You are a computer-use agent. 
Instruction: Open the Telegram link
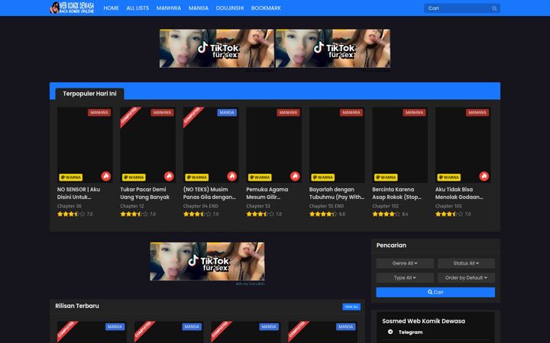(410, 332)
